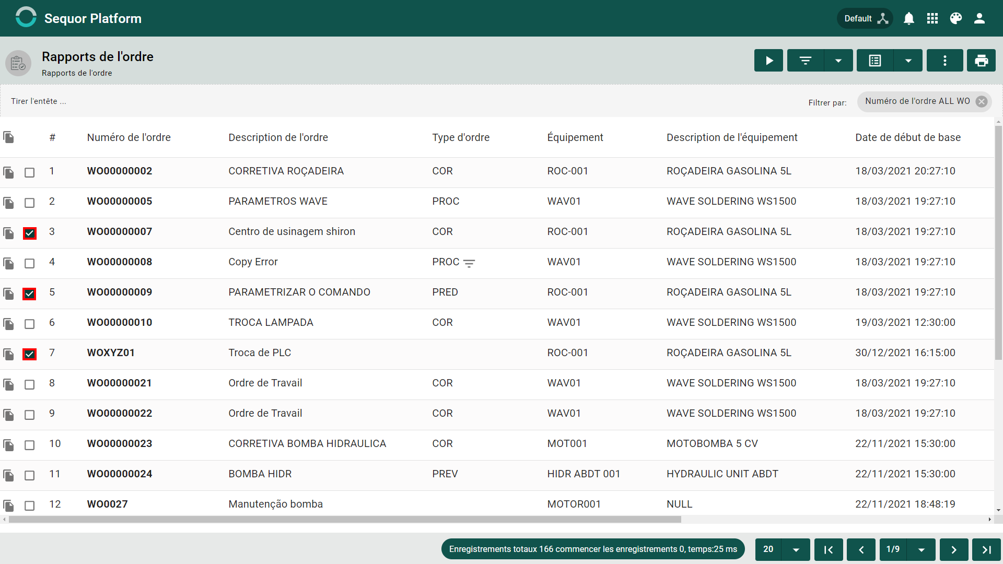Go to the previous page

coord(861,549)
